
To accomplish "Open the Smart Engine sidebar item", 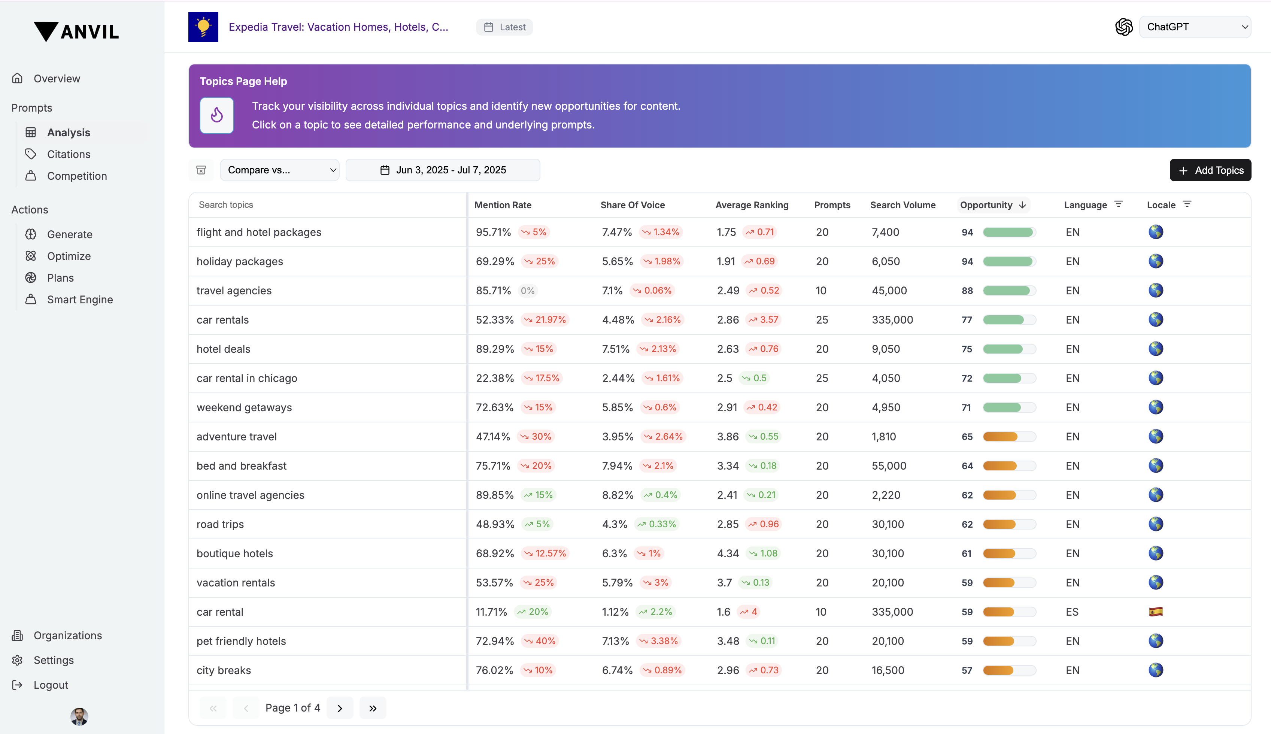I will [x=80, y=300].
